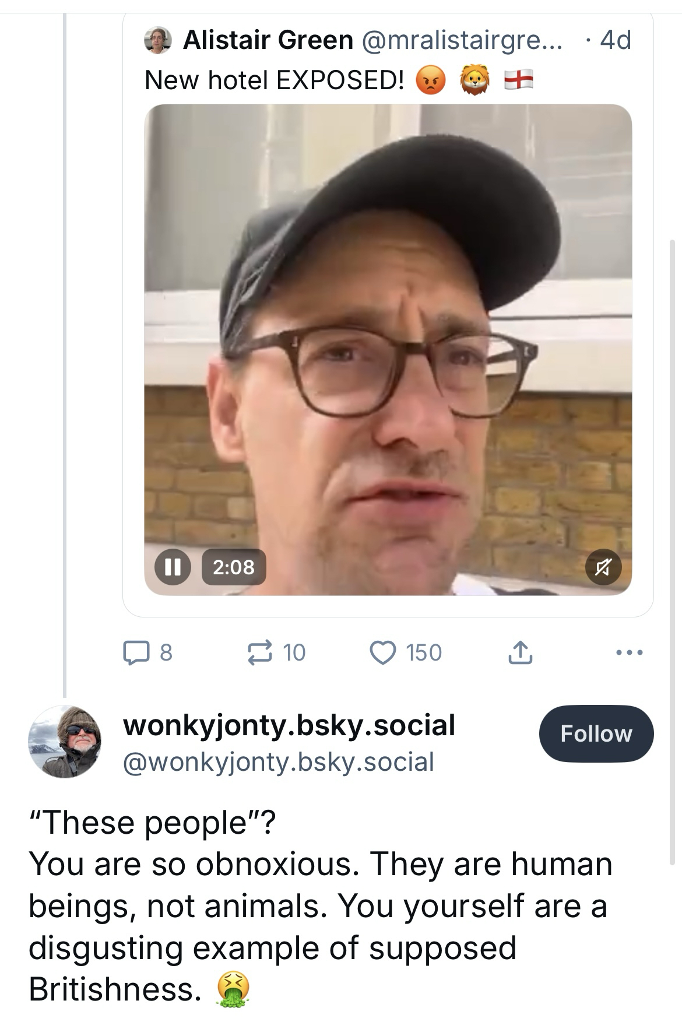Like the post with 150 likes
The image size is (682, 1025).
383,652
